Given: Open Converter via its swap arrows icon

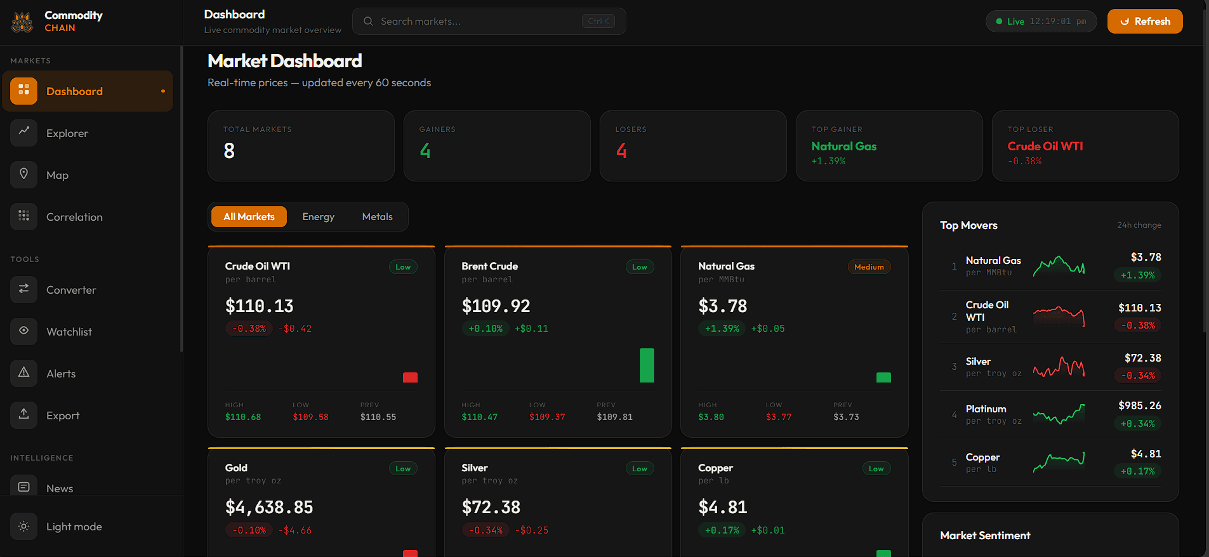Looking at the screenshot, I should (x=24, y=289).
